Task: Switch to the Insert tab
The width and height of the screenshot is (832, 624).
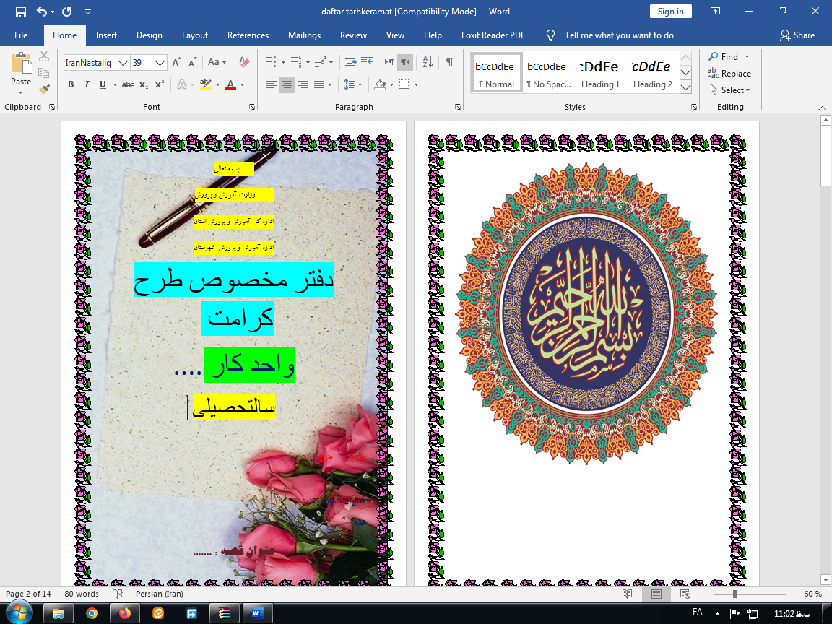Action: pyautogui.click(x=106, y=35)
